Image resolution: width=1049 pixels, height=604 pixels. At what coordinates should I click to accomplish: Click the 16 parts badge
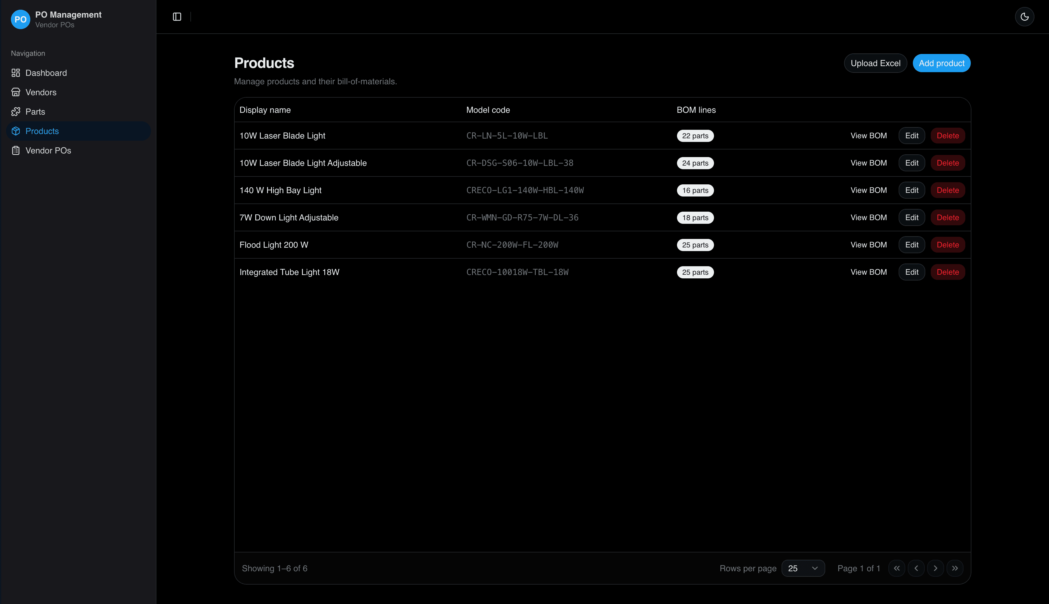(695, 190)
